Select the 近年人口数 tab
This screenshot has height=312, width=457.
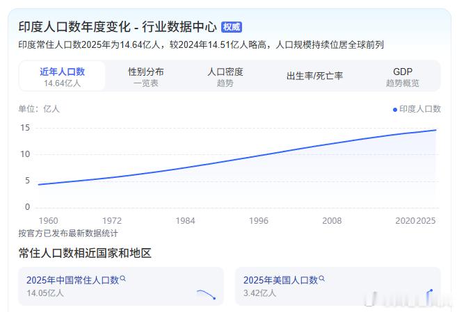click(x=62, y=76)
